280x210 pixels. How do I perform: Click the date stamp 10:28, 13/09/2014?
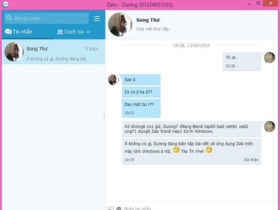pos(192,45)
